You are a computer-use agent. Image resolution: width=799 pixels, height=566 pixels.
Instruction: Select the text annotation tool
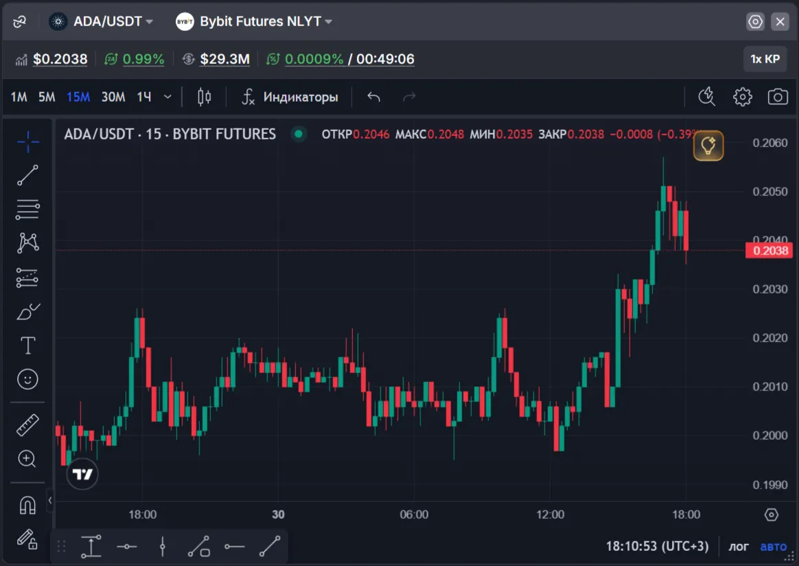(27, 346)
